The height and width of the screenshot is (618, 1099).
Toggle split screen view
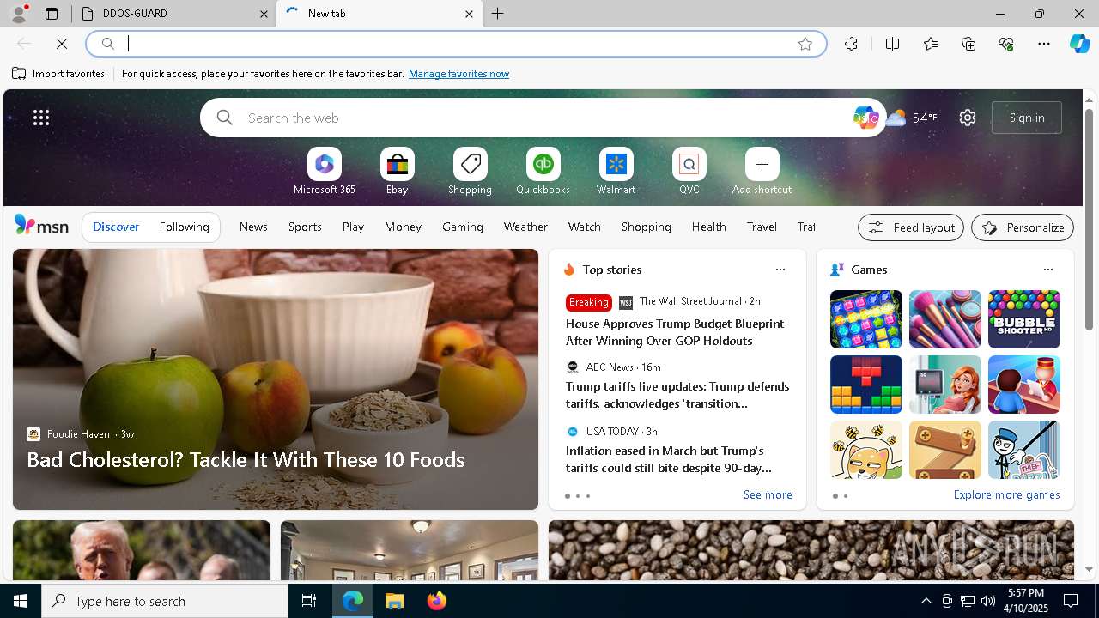click(892, 44)
